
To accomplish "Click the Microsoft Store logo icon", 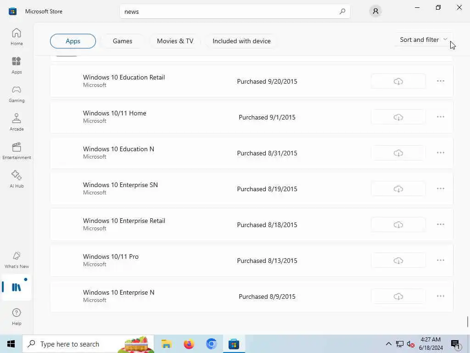I will pos(12,11).
